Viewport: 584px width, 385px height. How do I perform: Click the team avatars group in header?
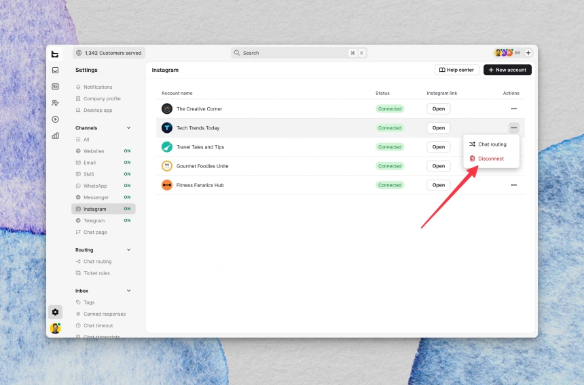tap(504, 53)
